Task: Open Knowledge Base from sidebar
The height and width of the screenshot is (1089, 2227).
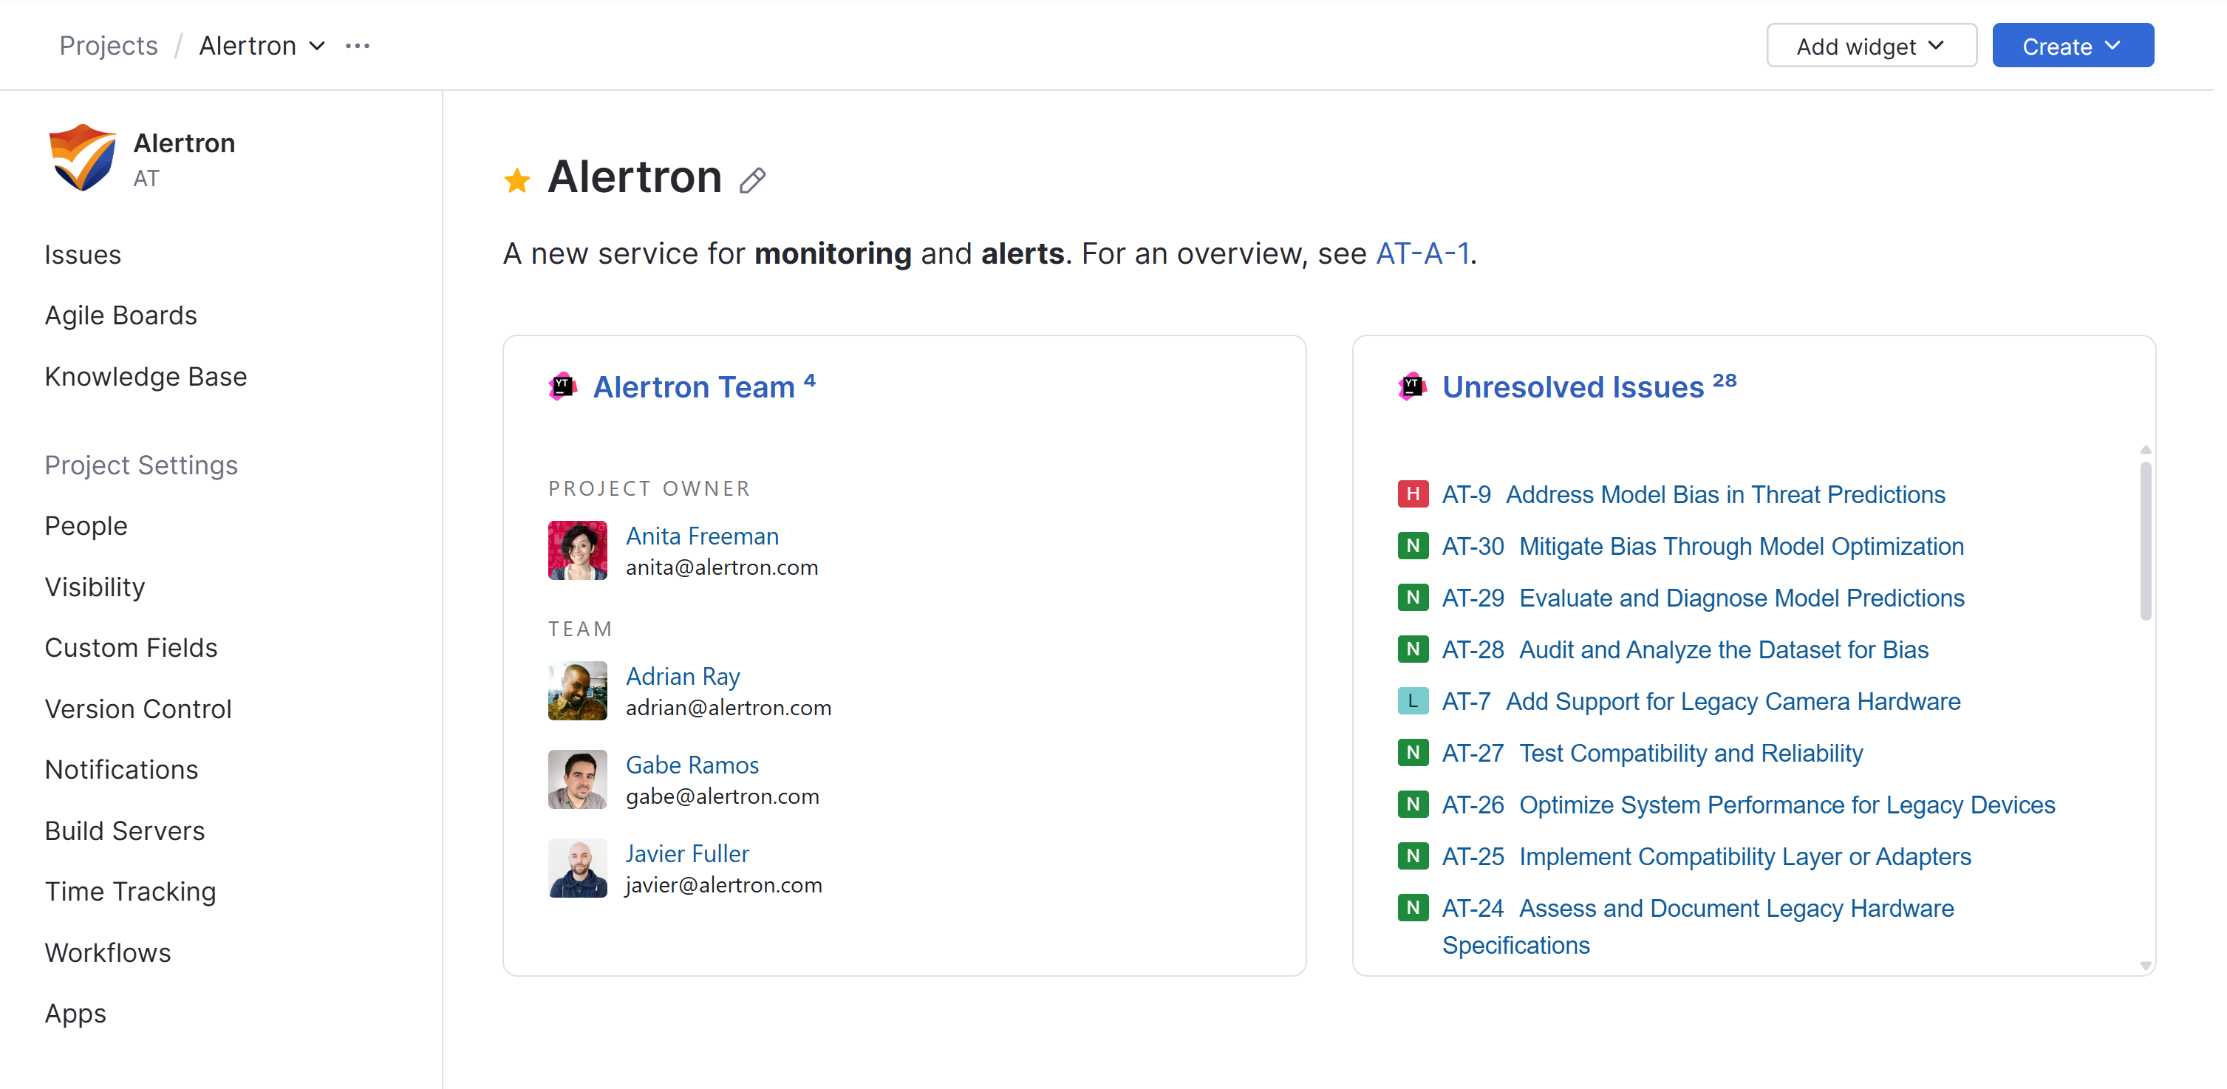Action: click(x=146, y=377)
